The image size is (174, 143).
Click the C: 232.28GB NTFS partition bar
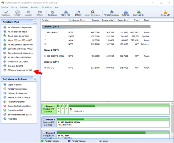[x=119, y=109]
